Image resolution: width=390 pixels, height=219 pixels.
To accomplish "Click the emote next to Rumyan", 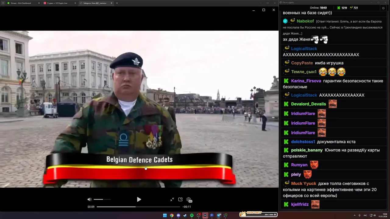I will tap(314, 165).
